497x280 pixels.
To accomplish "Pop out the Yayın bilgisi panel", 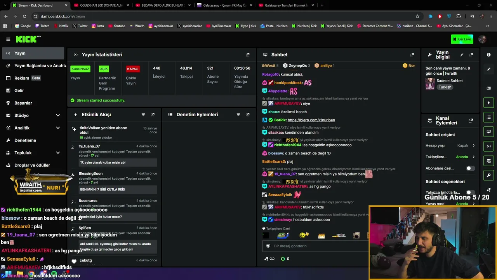I will [471, 55].
